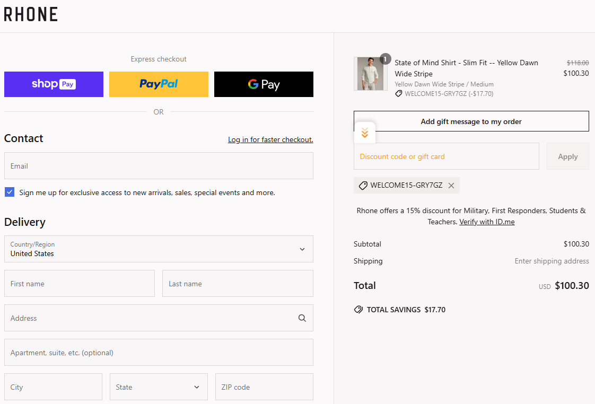Click Add gift message to my order
The height and width of the screenshot is (404, 595).
[471, 121]
